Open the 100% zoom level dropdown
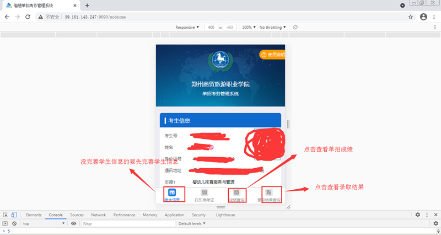441x235 pixels. (249, 27)
